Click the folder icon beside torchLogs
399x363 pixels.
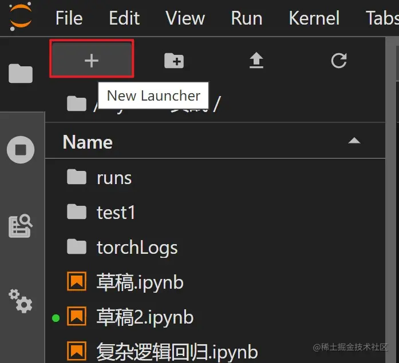(77, 246)
